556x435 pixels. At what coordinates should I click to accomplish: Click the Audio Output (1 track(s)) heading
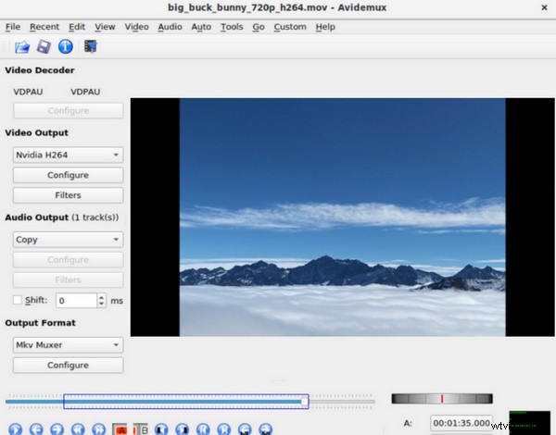point(62,217)
